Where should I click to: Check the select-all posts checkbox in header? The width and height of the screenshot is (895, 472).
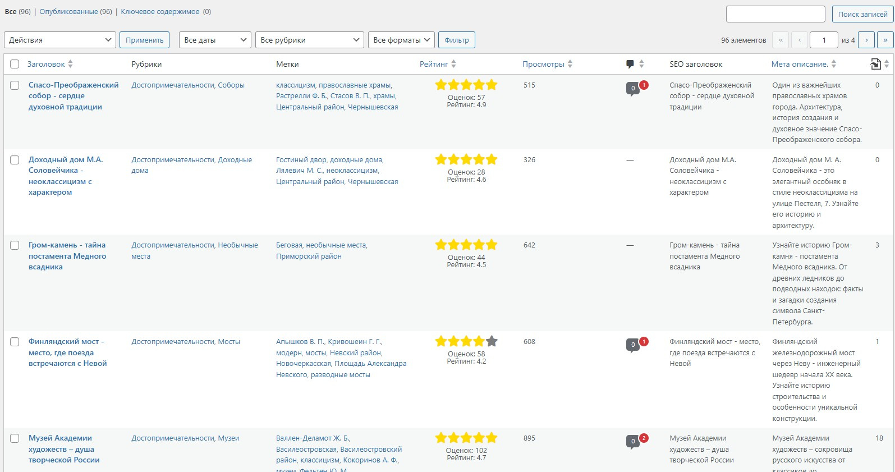[x=15, y=64]
